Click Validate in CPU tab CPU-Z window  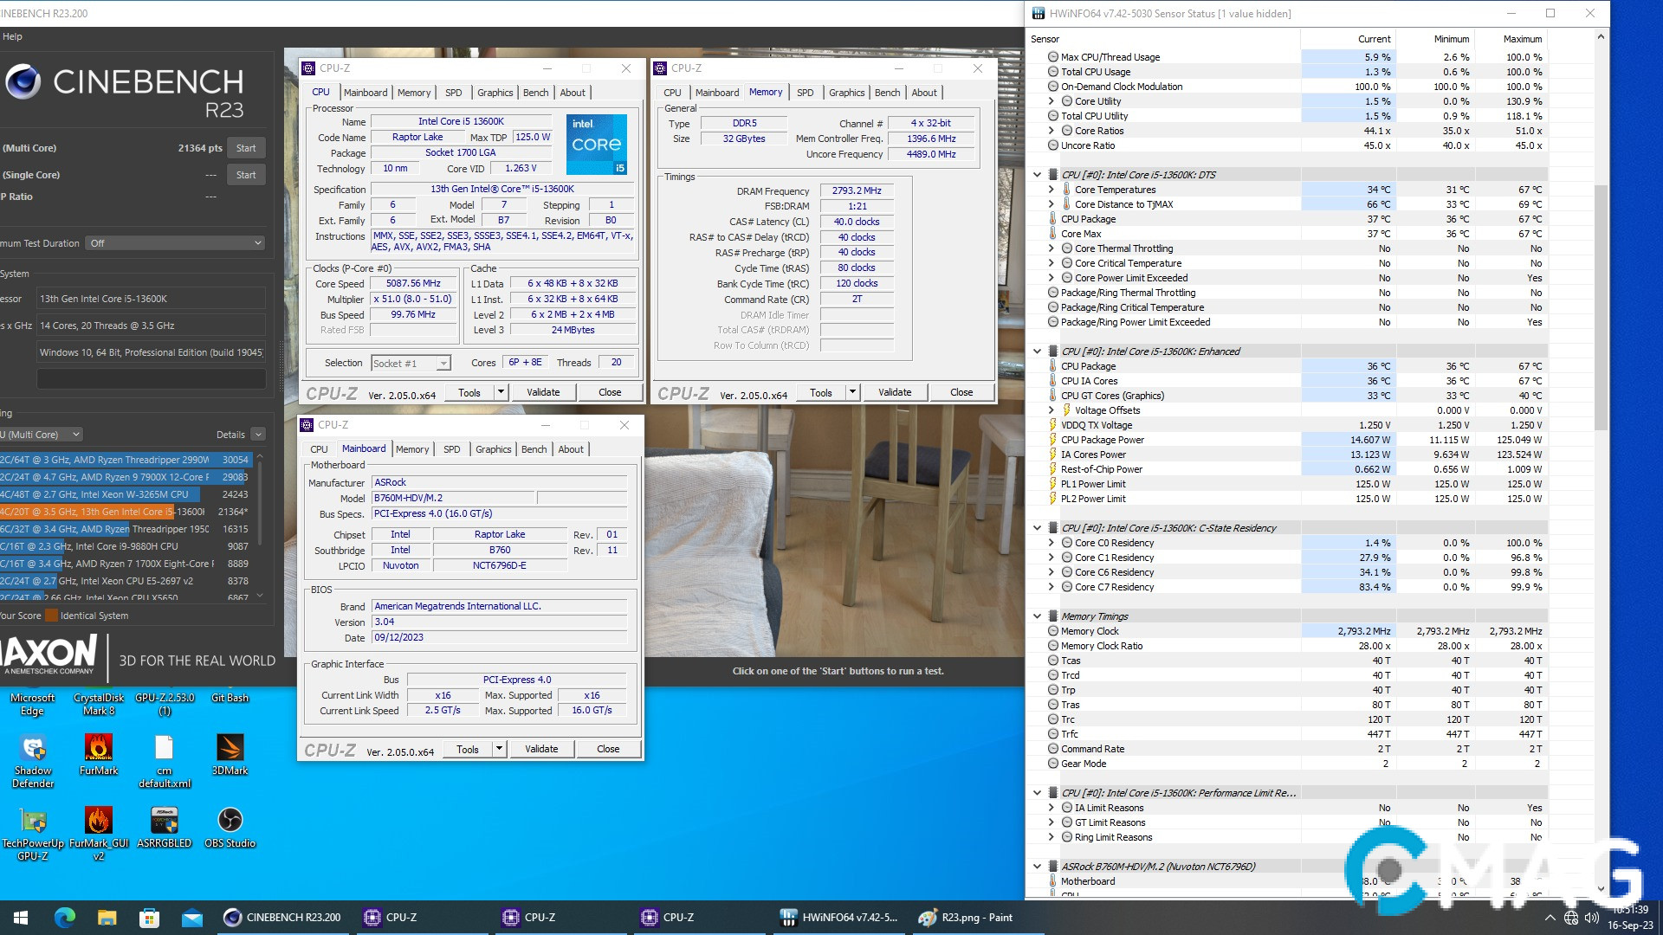coord(543,392)
